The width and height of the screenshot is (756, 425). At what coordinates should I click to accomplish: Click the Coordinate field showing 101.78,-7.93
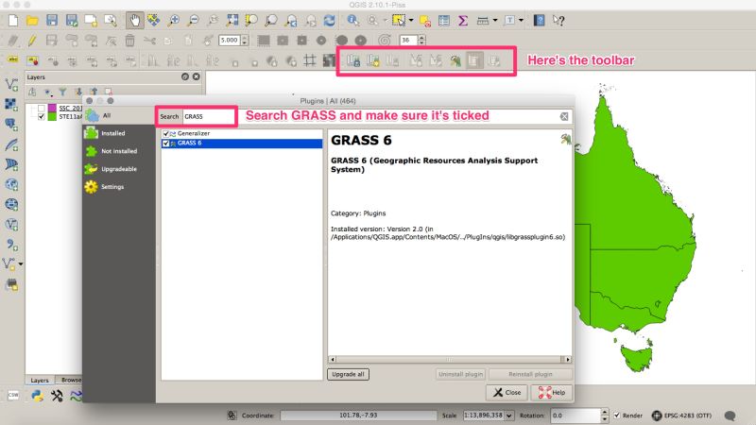[x=358, y=416]
